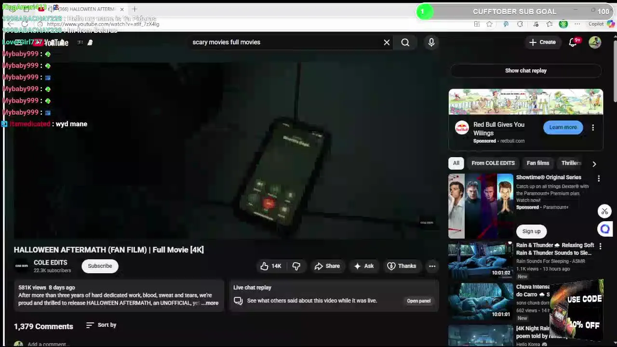Select the From COLE EDITS chip
The height and width of the screenshot is (347, 617).
tap(493, 163)
